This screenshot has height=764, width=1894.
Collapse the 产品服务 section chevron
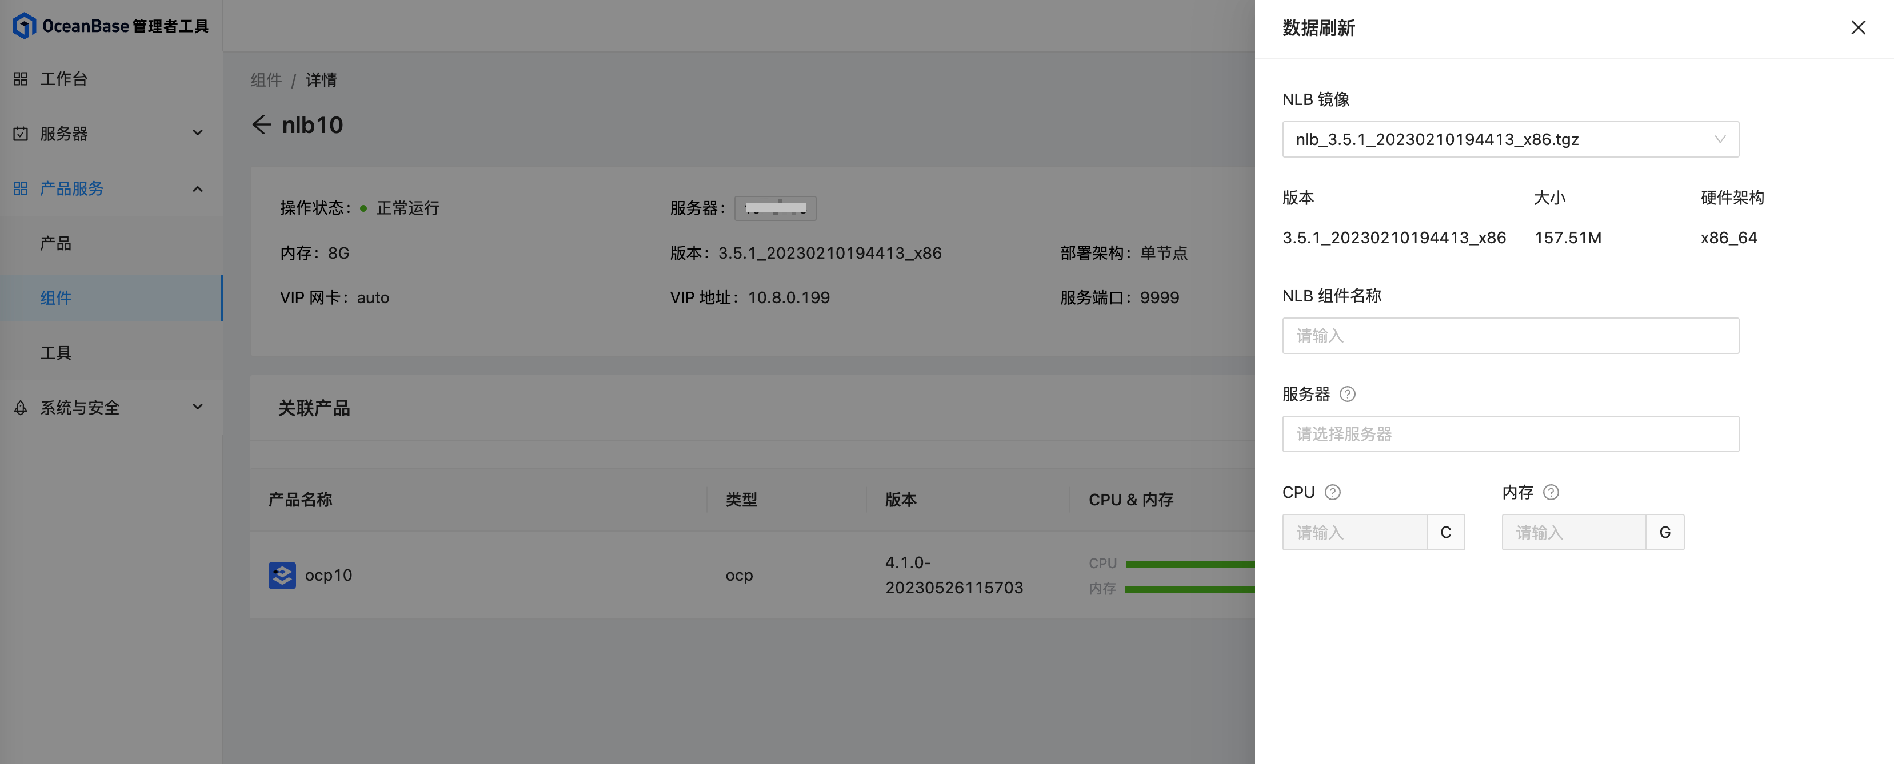197,189
